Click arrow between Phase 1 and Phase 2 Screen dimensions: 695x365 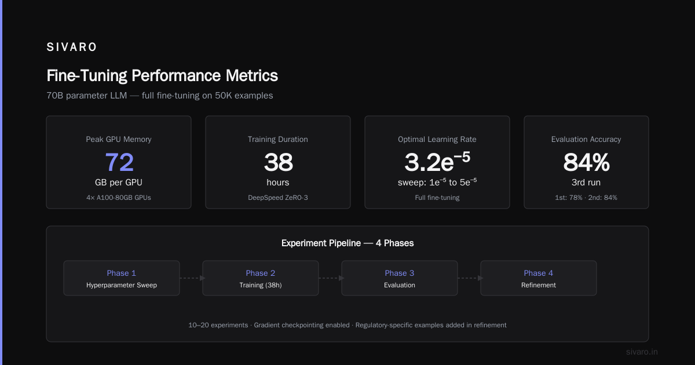coord(192,278)
